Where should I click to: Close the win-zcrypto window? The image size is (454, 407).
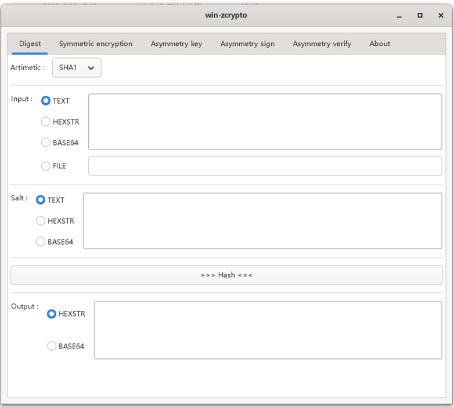441,16
